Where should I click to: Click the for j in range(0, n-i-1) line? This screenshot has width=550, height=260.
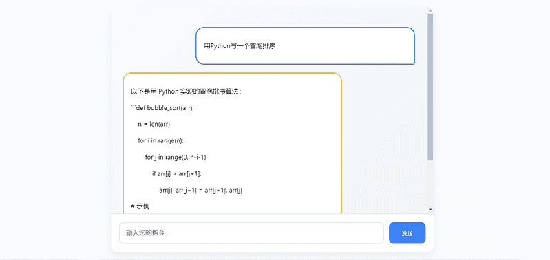[x=176, y=158]
